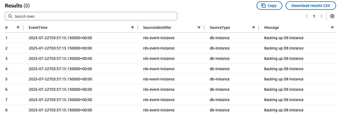Go to previous results page

[307, 16]
